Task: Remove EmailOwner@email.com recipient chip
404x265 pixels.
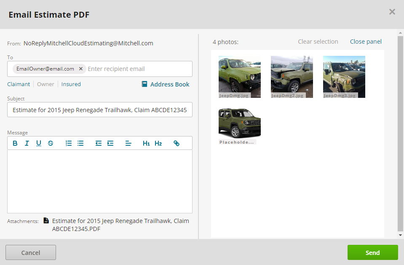Action: (x=80, y=69)
